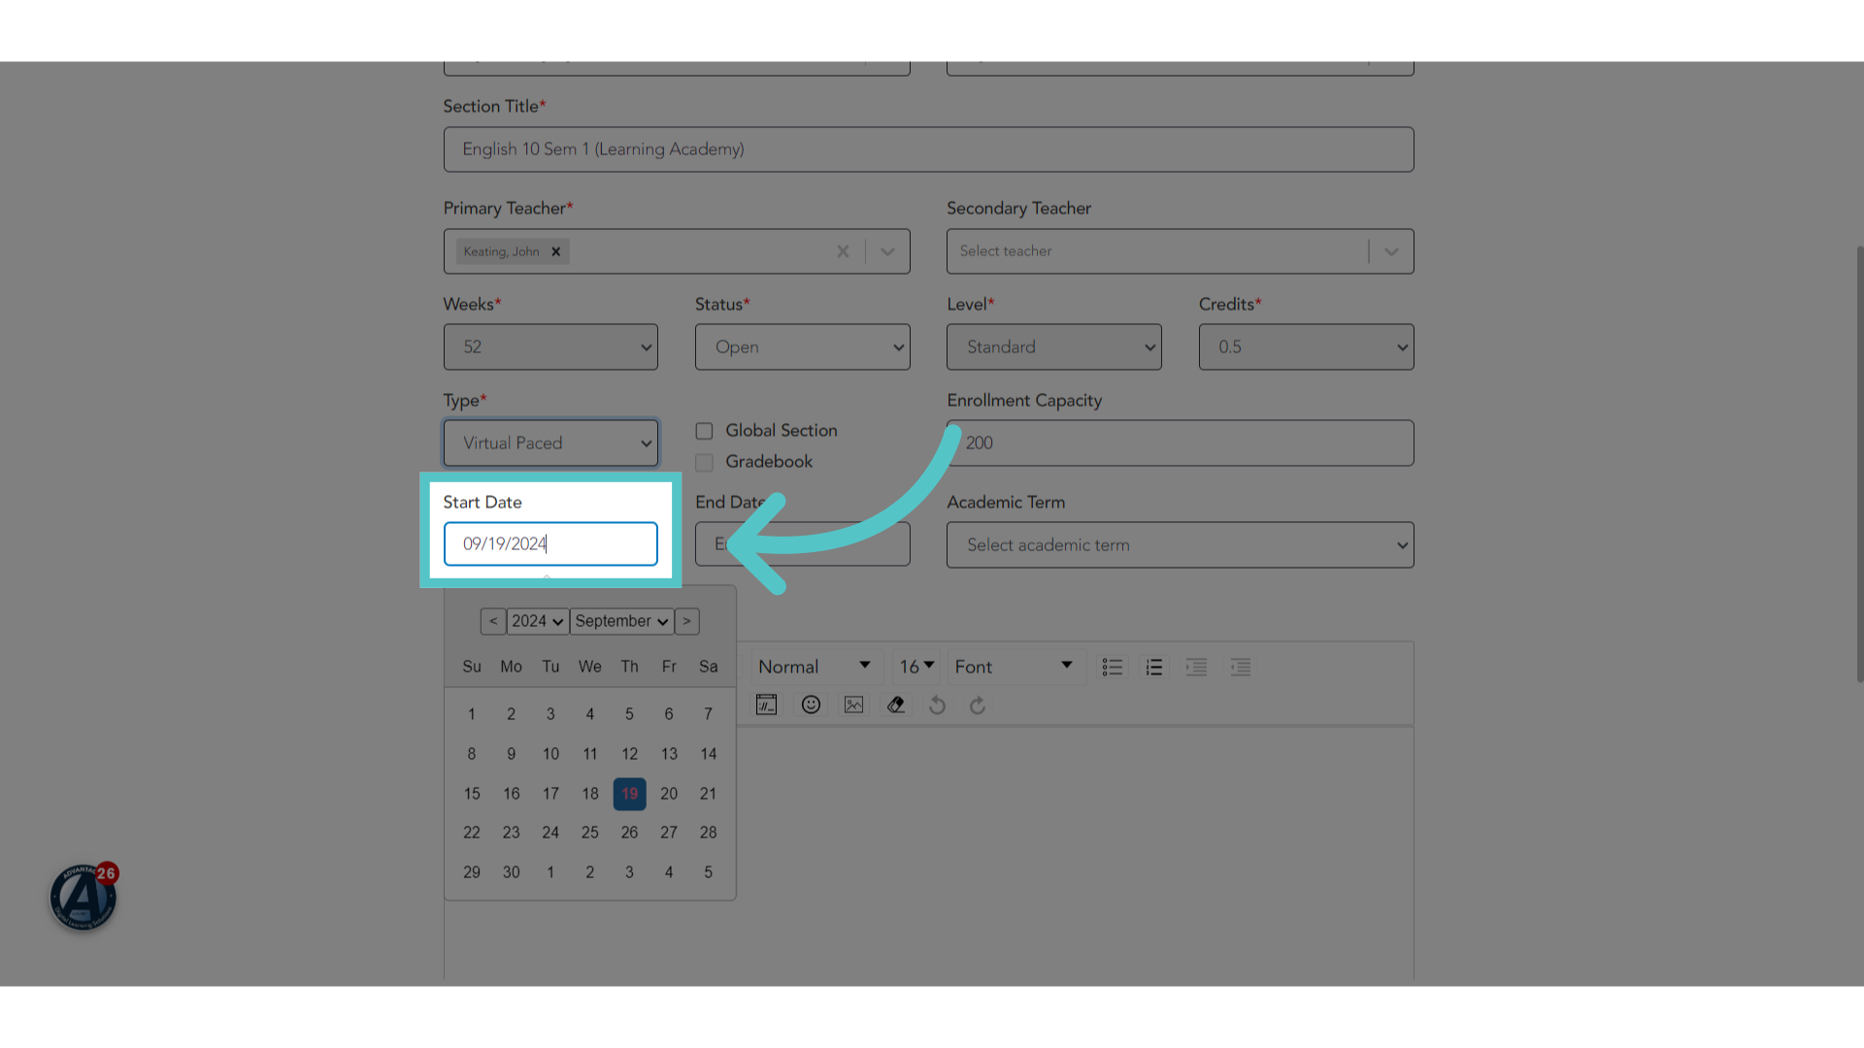Apply numbered list formatting
The height and width of the screenshot is (1048, 1864).
coord(1154,667)
